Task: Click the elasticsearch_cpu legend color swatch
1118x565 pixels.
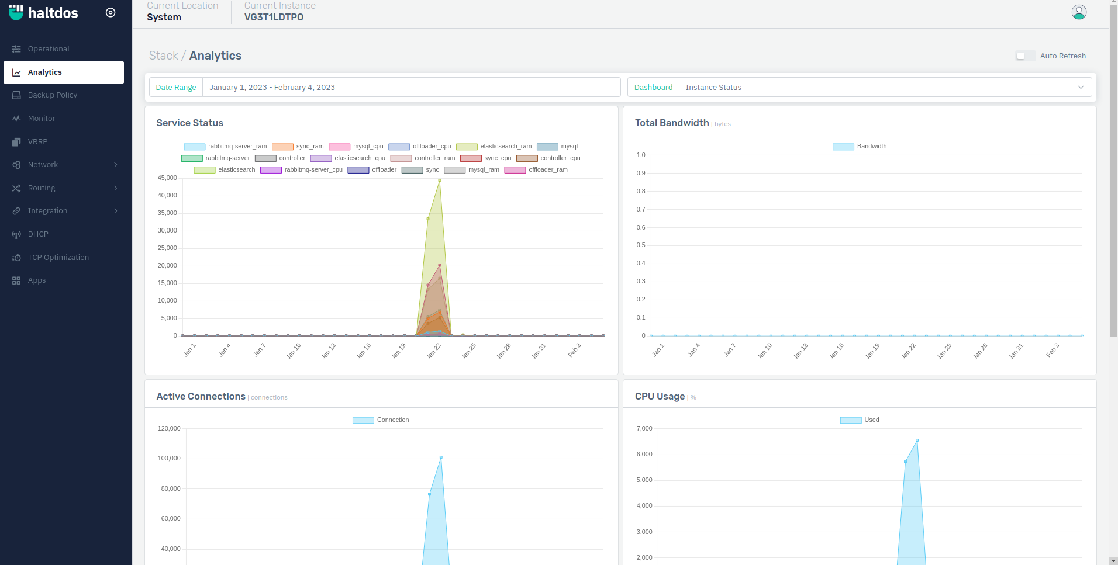Action: (x=321, y=158)
